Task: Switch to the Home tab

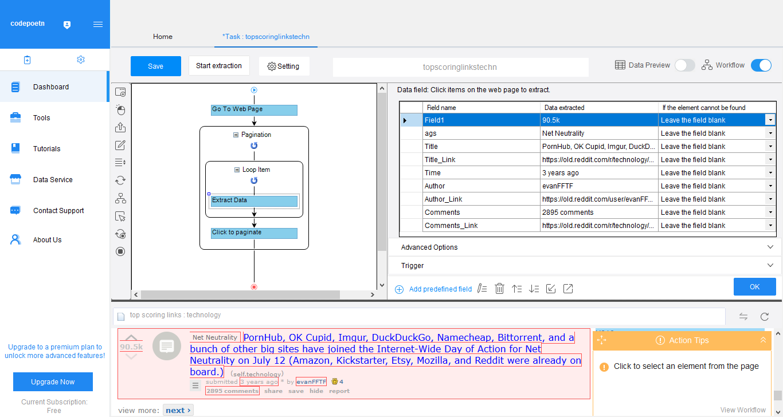Action: click(163, 37)
